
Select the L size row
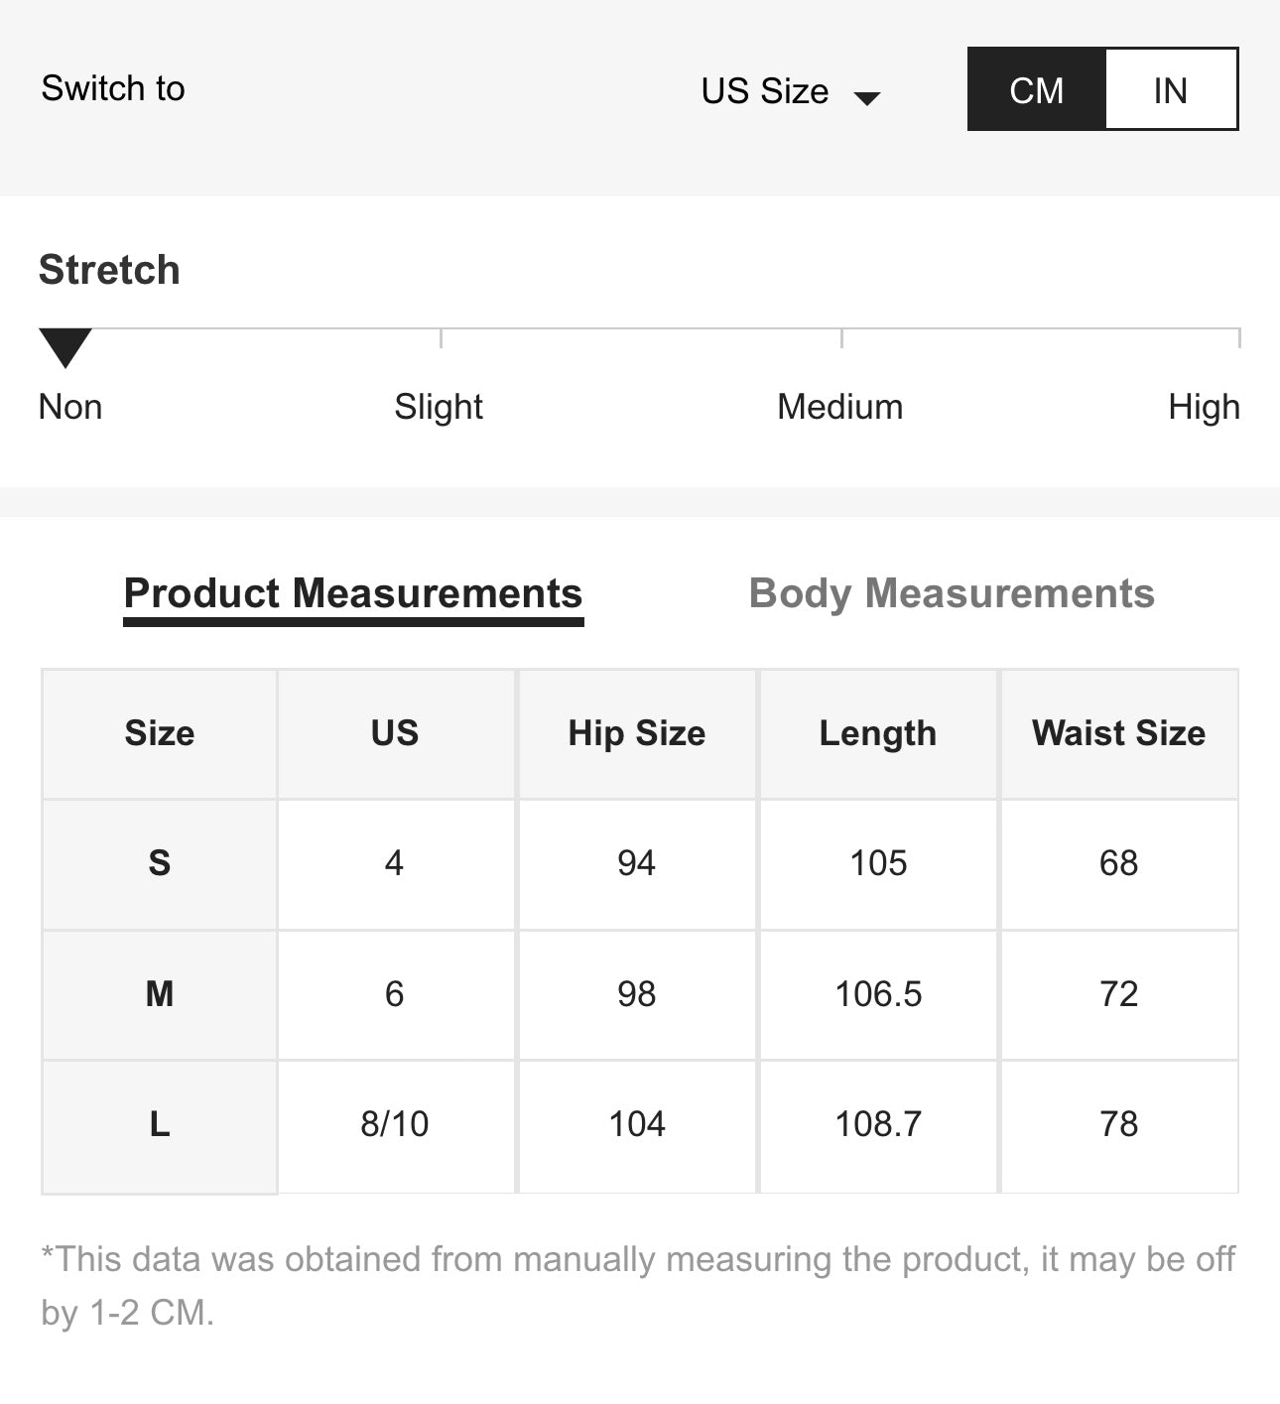160,1124
